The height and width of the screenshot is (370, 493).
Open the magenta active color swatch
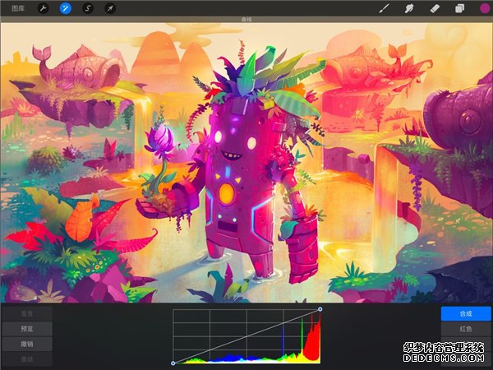[x=485, y=8]
